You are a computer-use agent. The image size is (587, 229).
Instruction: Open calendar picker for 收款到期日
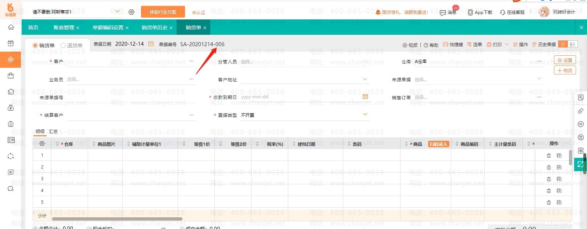[365, 96]
